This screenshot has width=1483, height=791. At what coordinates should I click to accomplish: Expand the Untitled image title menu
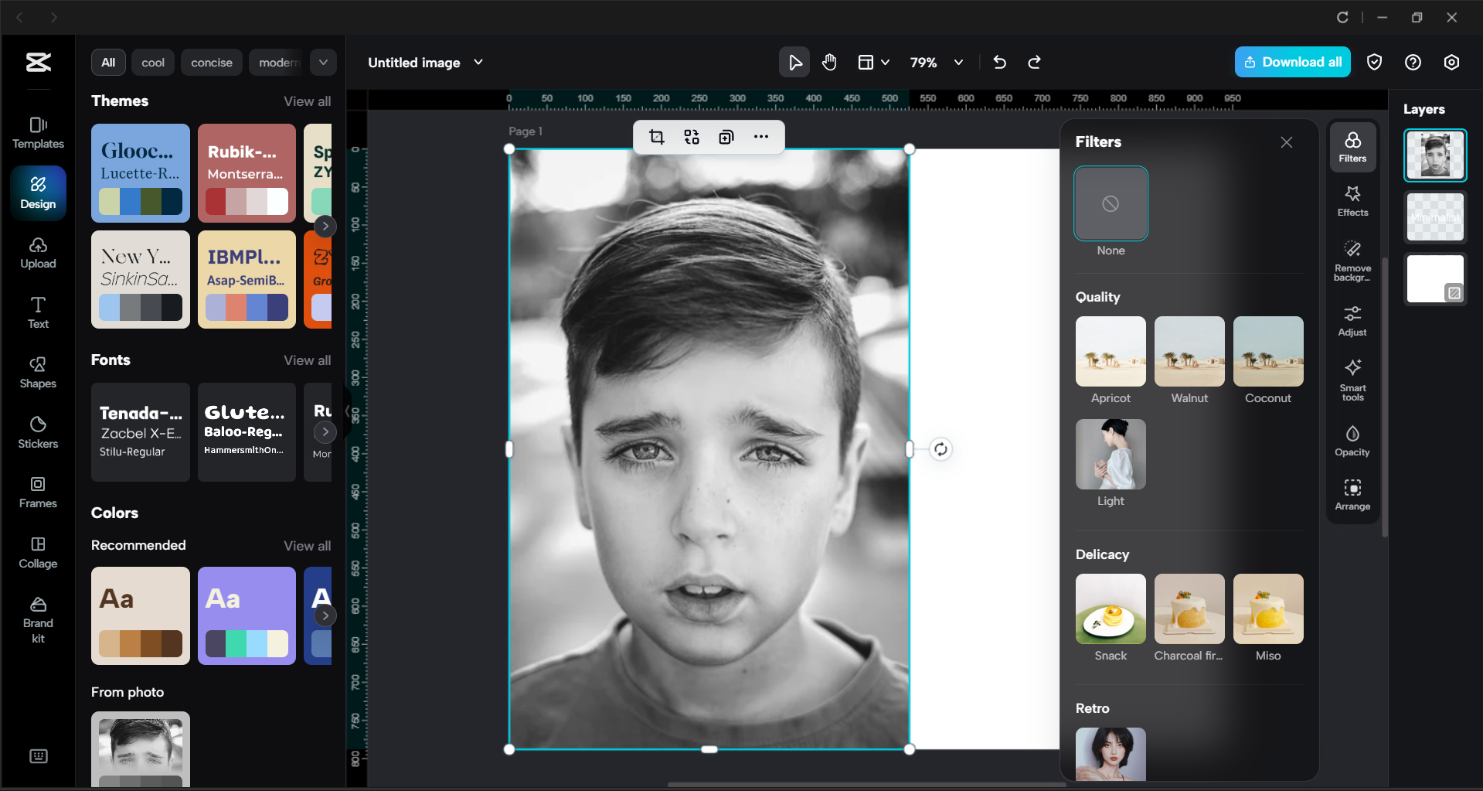pyautogui.click(x=478, y=62)
